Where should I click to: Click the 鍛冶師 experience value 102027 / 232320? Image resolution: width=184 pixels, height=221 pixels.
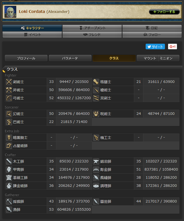point(161,161)
